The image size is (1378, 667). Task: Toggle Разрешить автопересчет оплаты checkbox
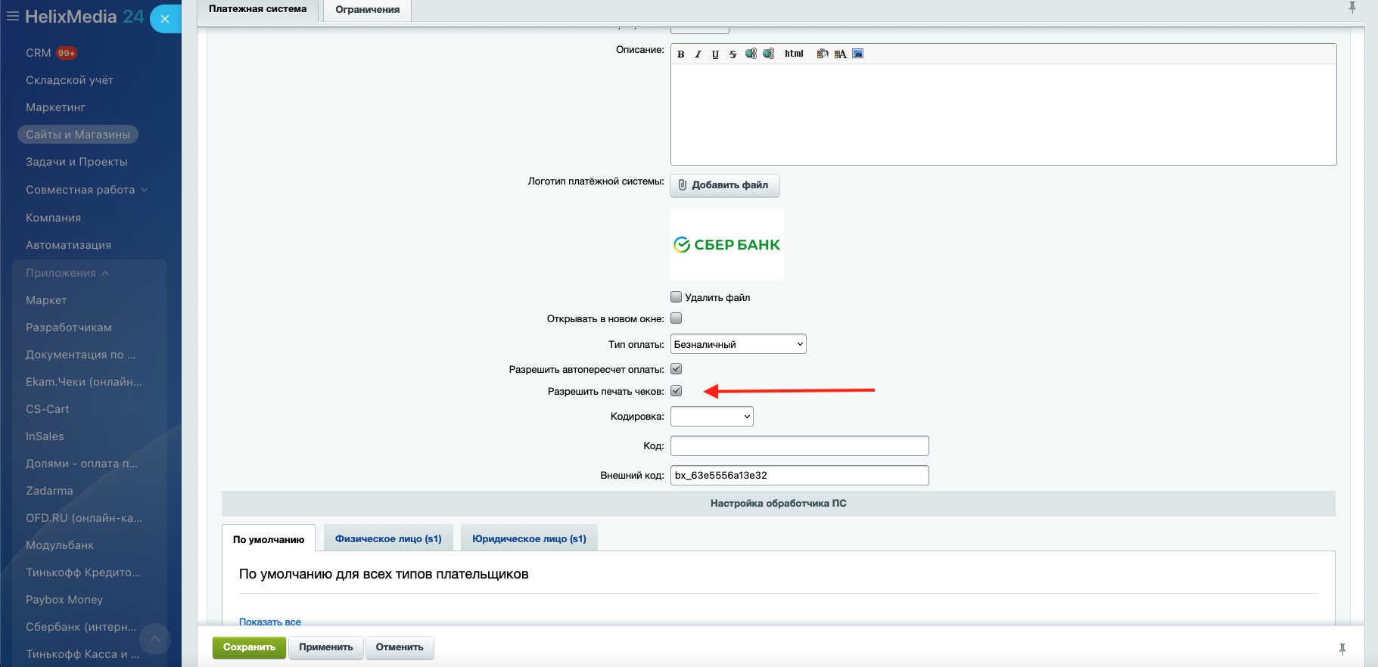pyautogui.click(x=677, y=369)
